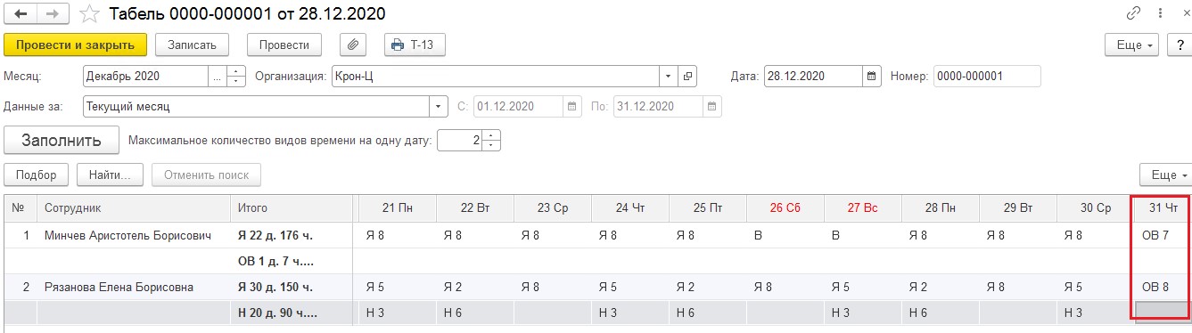Image resolution: width=1192 pixels, height=333 pixels.
Task: Open the Организация Крон-Ц card icon
Action: (x=687, y=77)
